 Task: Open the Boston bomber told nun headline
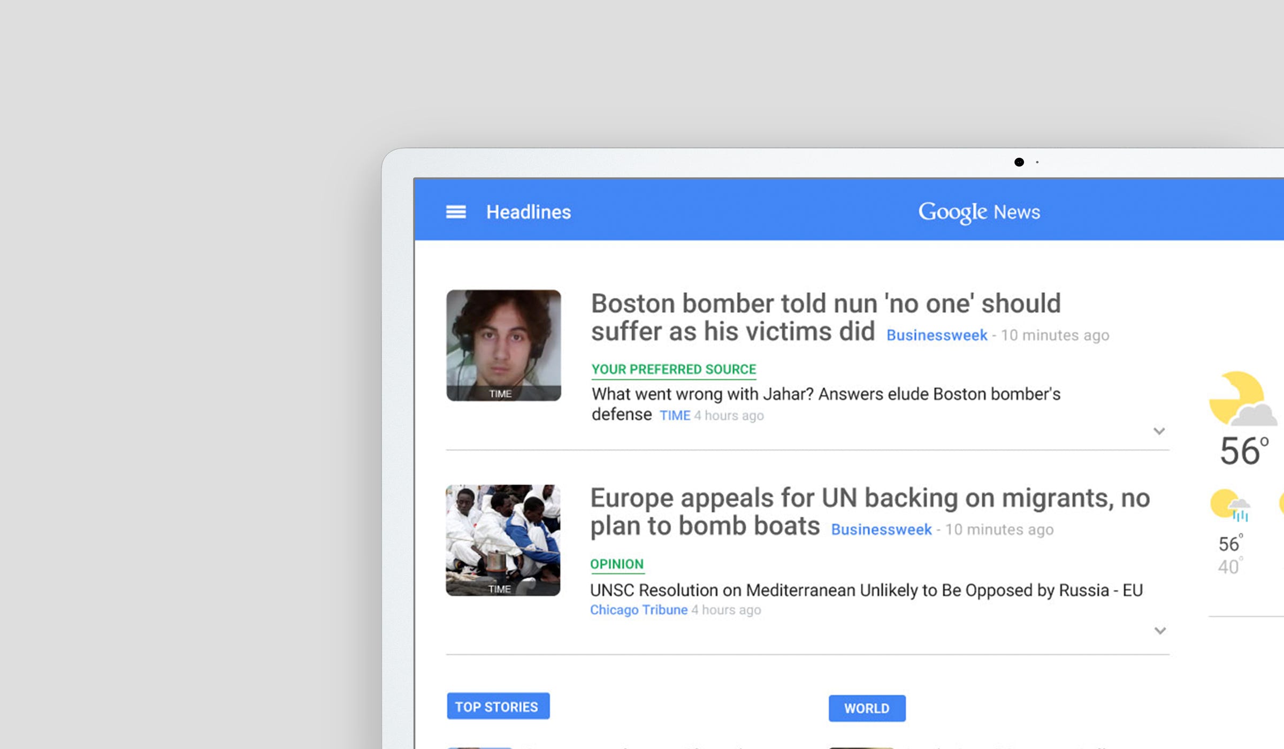[x=826, y=317]
